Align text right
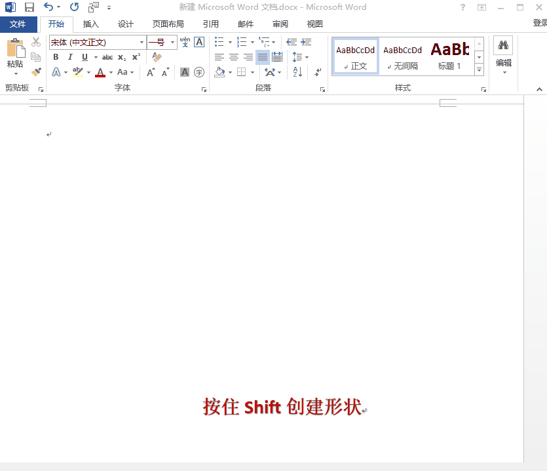This screenshot has height=471, width=547. tap(248, 57)
